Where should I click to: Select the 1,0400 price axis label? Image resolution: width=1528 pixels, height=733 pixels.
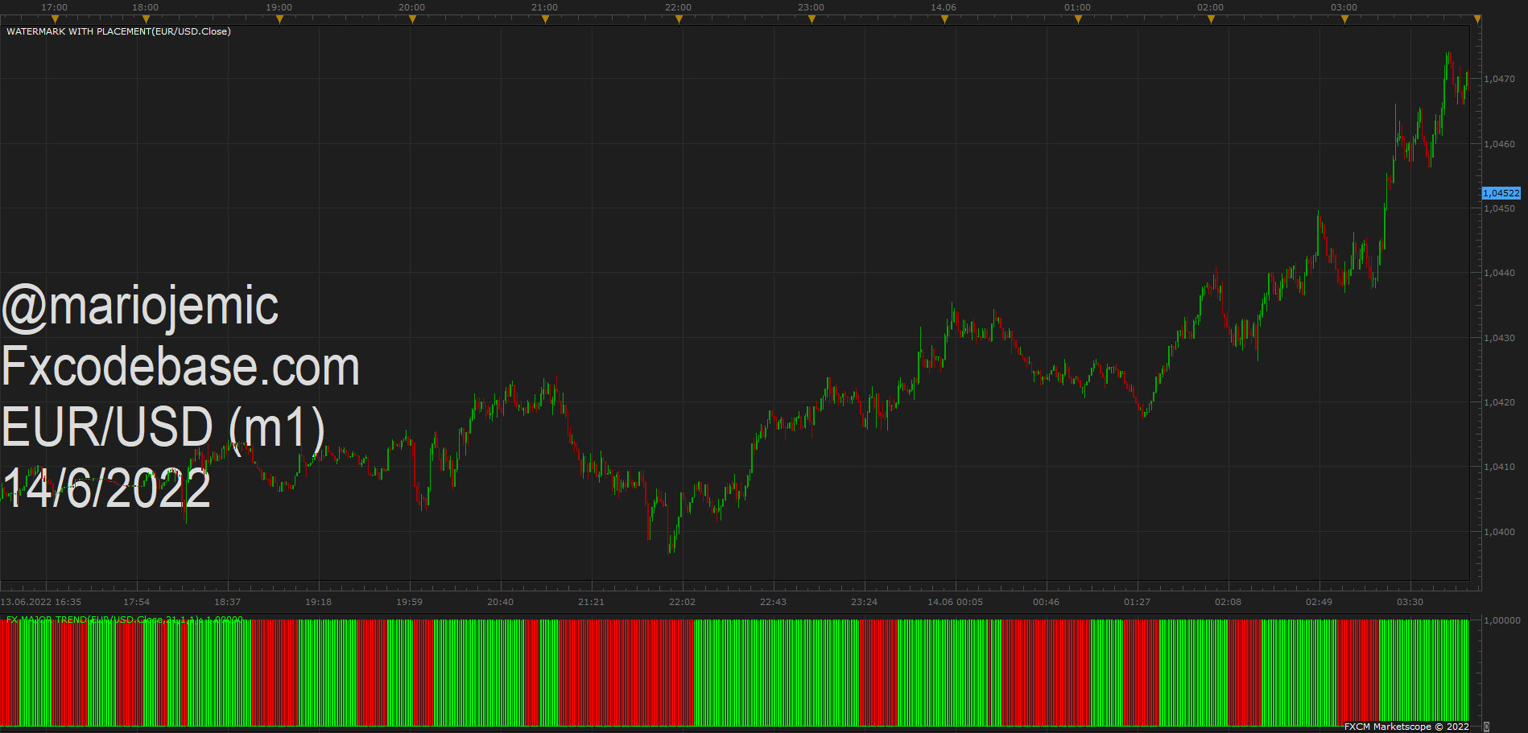click(x=1499, y=532)
